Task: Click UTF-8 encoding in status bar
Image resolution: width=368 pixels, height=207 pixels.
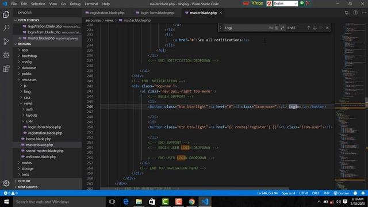Action: coord(304,193)
